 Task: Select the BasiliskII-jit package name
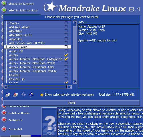[x=17, y=79]
